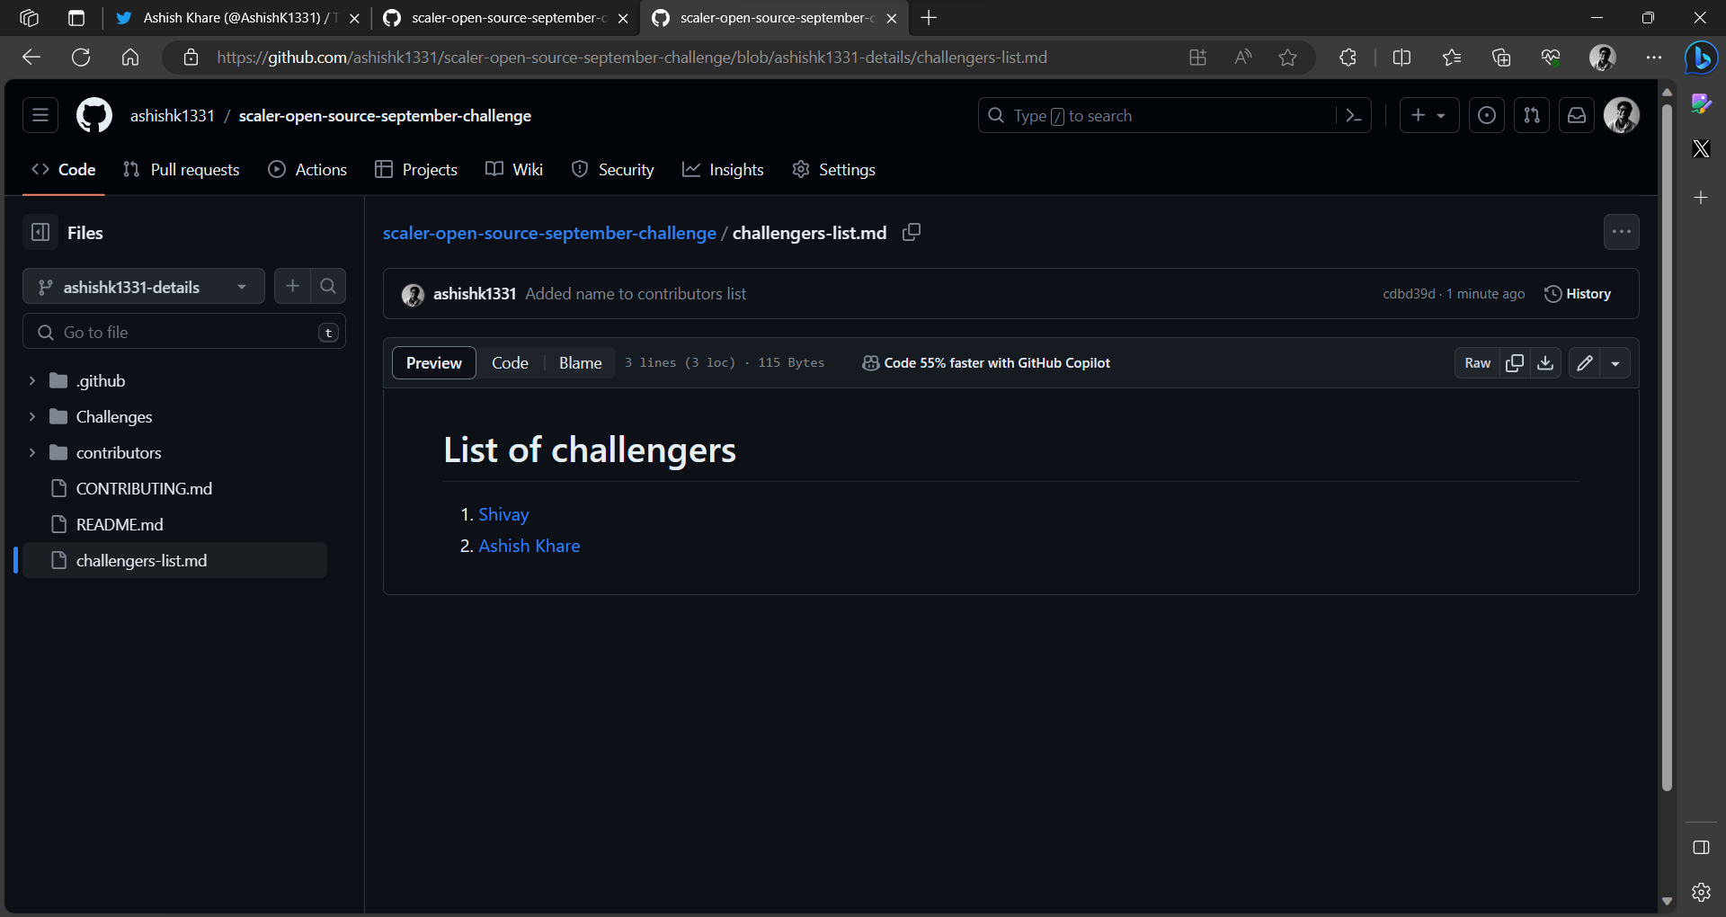Screen dimensions: 1726x917
Task: Expand the Challenges folder
Action: (32, 416)
